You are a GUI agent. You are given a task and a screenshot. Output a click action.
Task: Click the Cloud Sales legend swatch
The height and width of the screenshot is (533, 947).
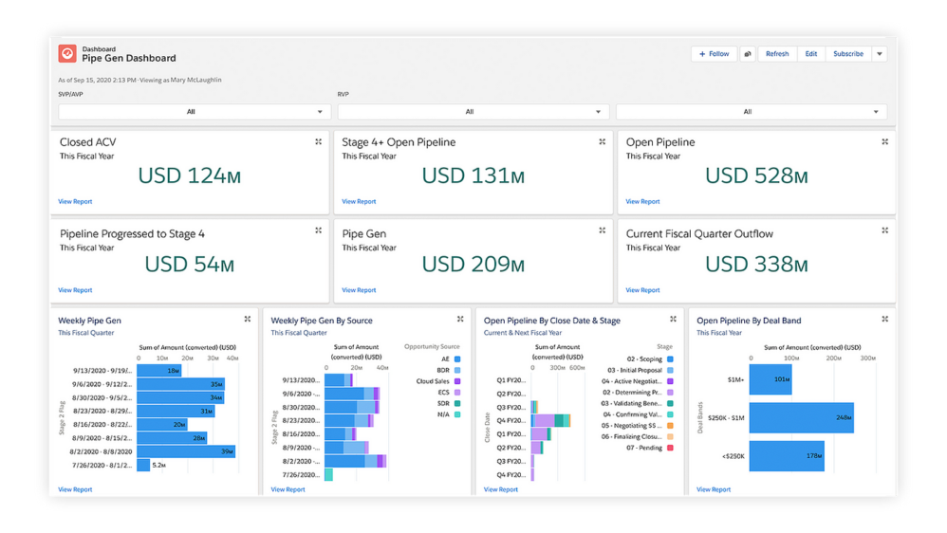[457, 381]
